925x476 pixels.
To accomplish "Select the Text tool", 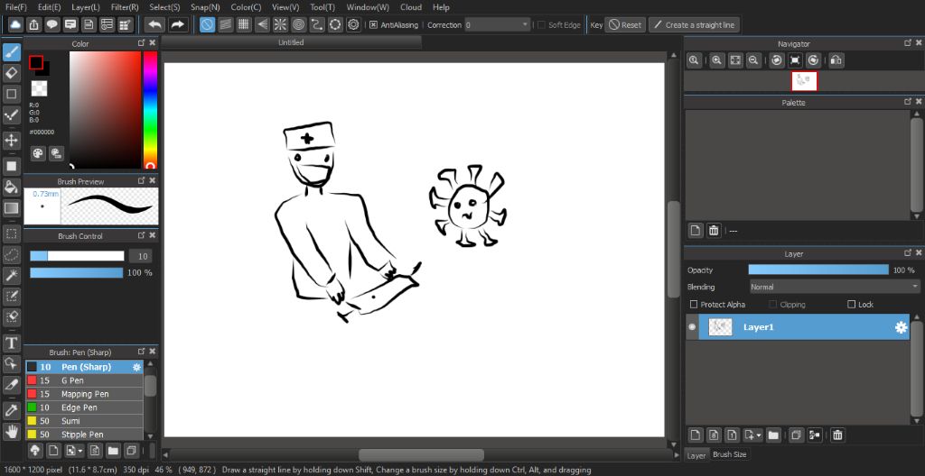I will [11, 343].
